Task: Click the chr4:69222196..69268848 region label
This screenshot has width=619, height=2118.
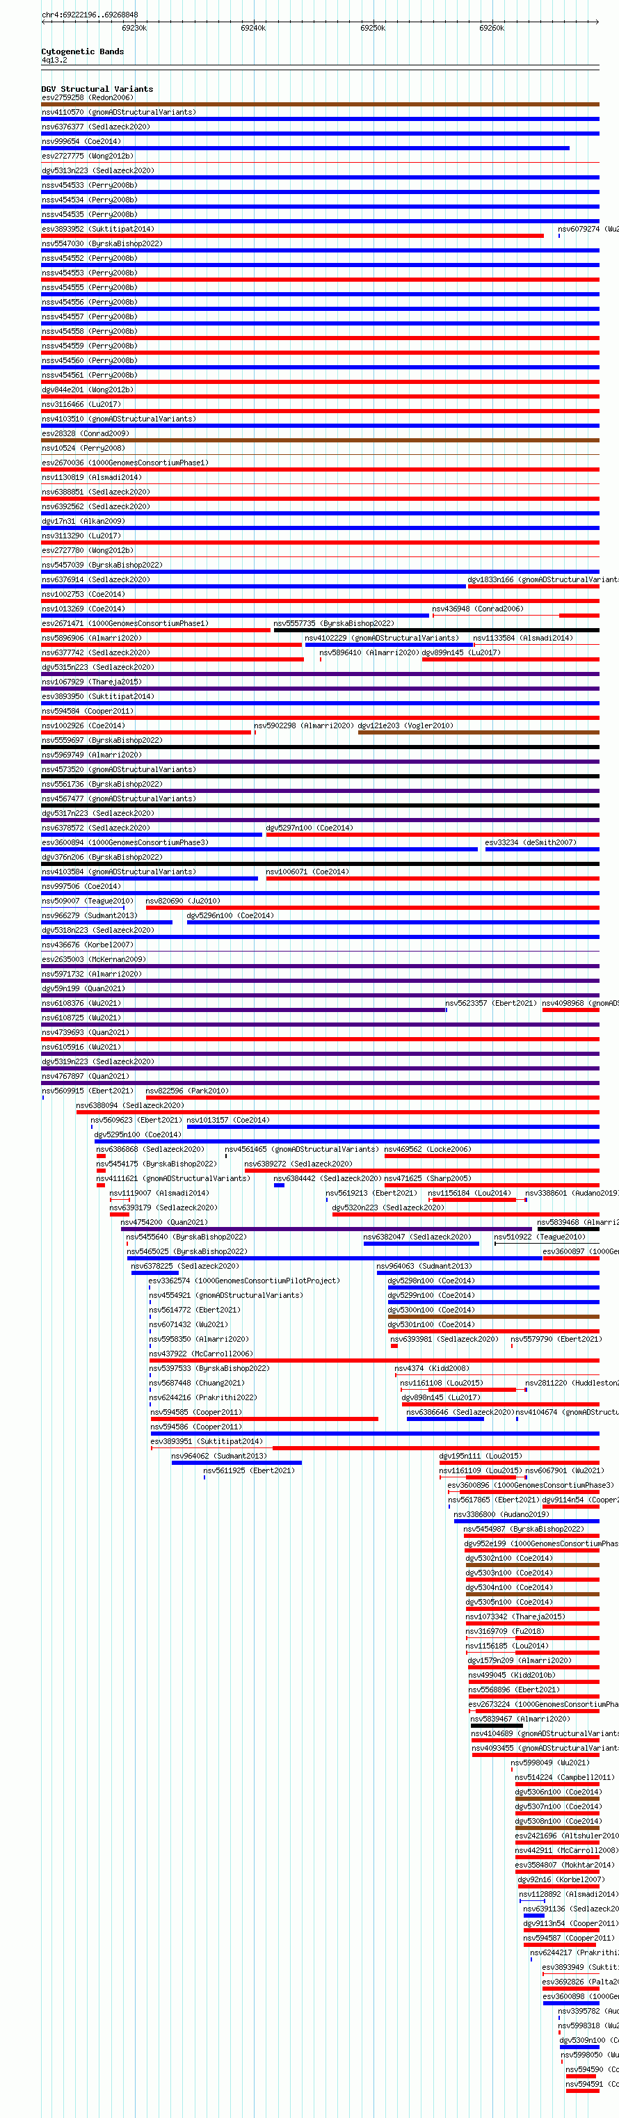Action: 90,15
